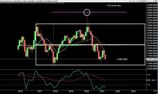Click the 'STO 24,2' stochastic indicator label

[x=151, y=80]
